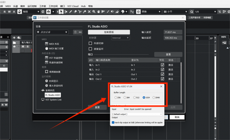Toggle the global Write automation W button
Image resolution: width=230 pixels, height=140 pixels.
click(x=9, y=12)
